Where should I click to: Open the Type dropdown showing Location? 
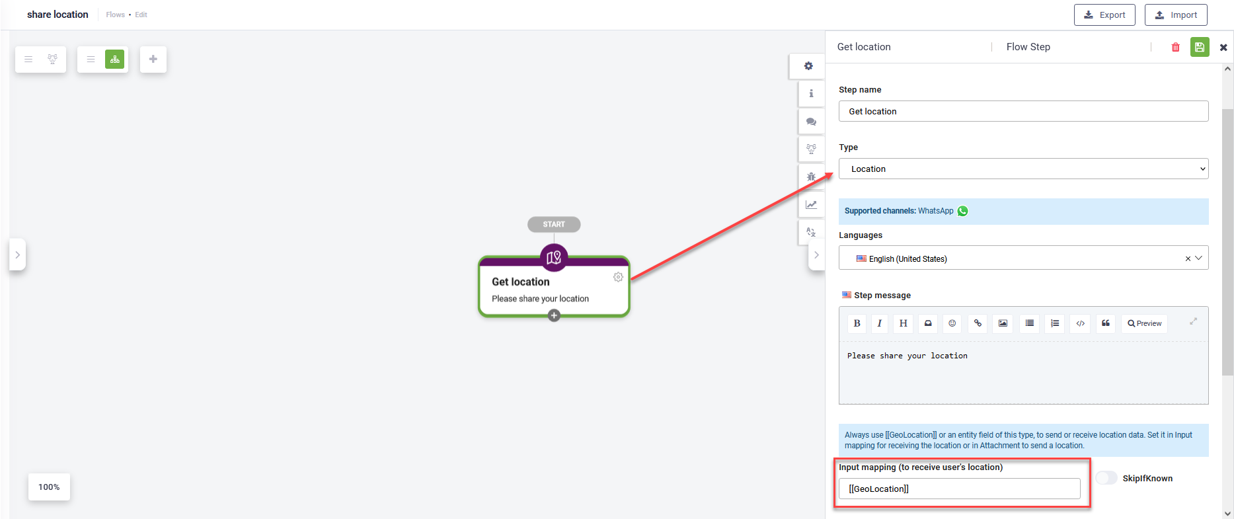(x=1023, y=169)
